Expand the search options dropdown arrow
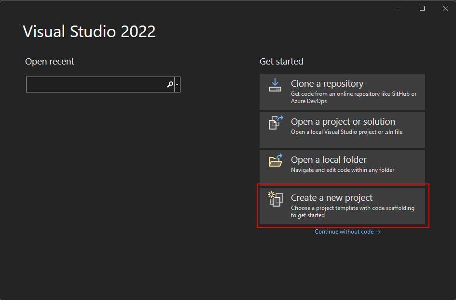 177,84
